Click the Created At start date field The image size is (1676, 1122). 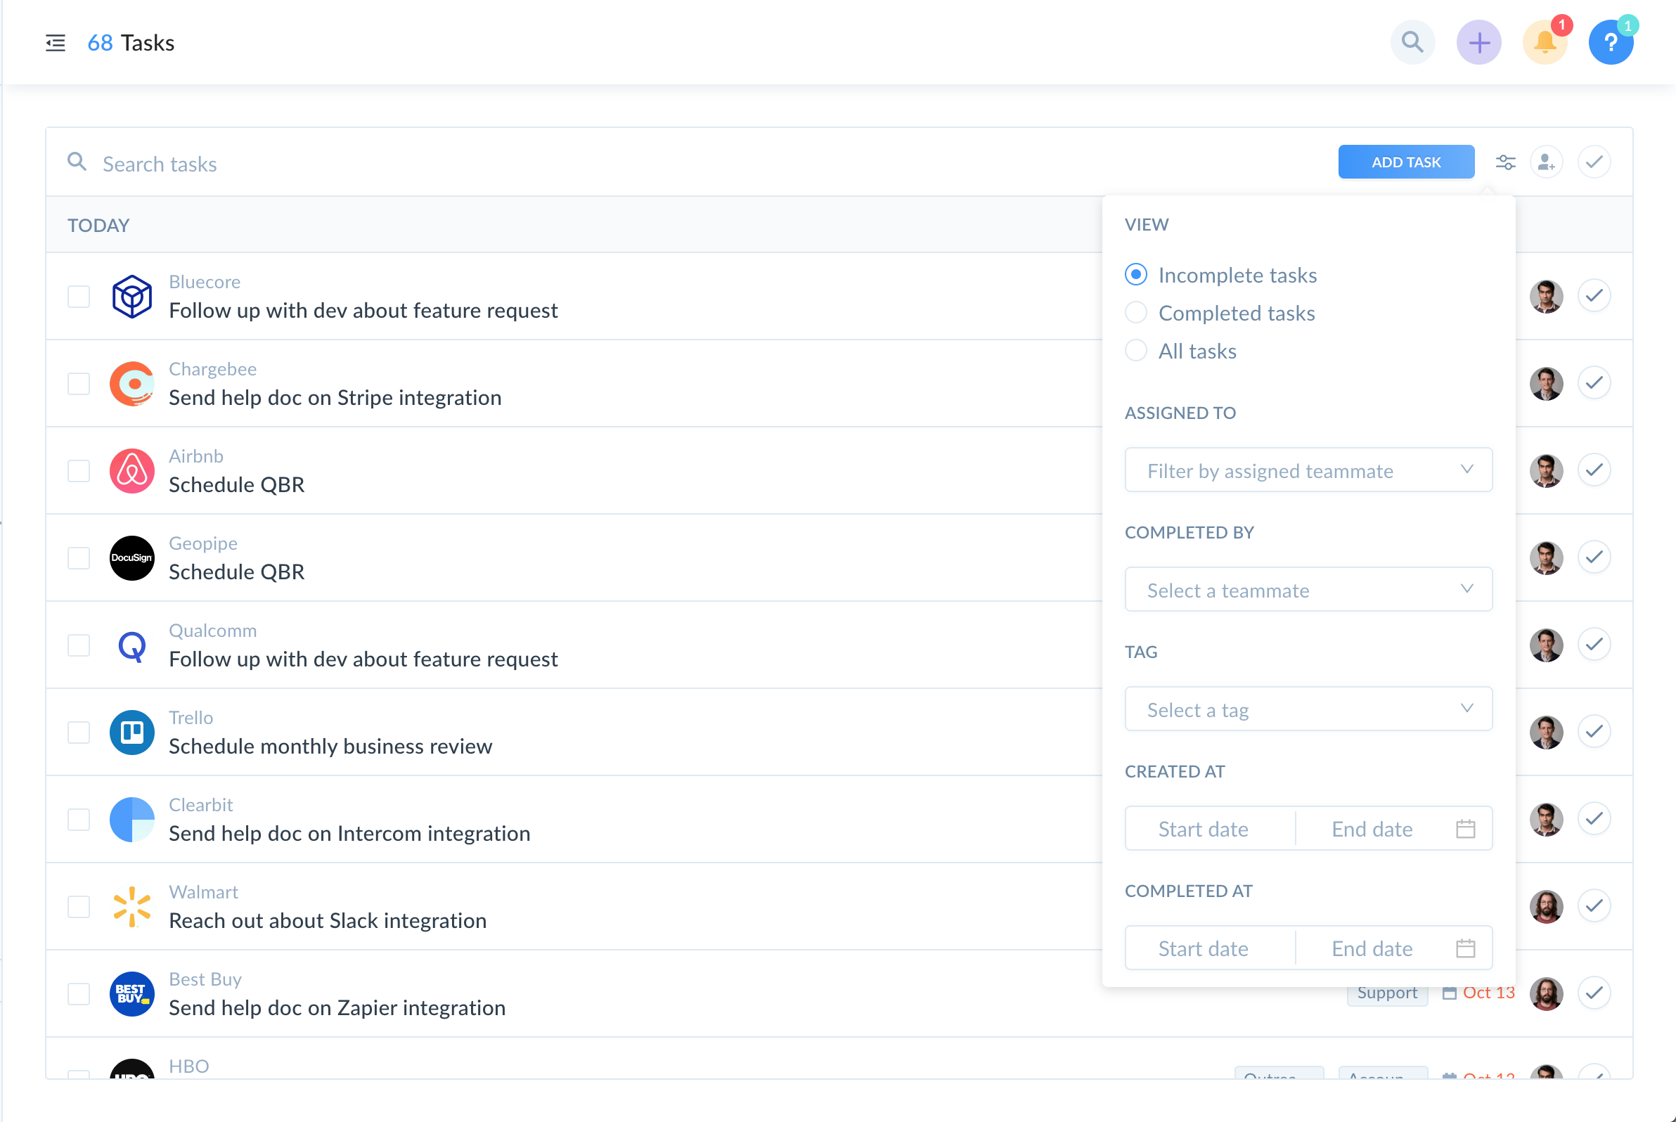pos(1203,829)
